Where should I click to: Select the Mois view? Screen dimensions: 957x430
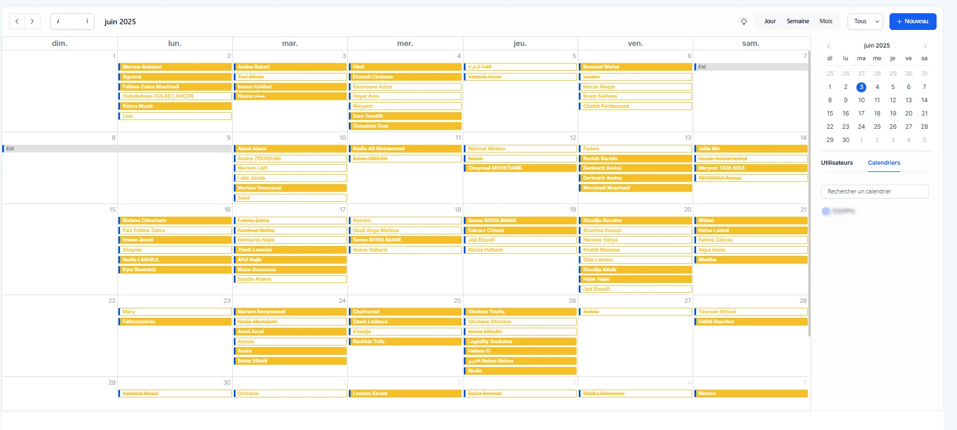tap(826, 22)
